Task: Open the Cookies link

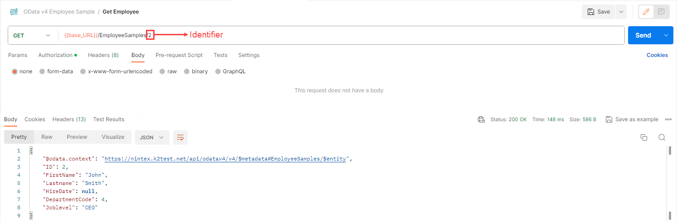Action: tap(657, 55)
